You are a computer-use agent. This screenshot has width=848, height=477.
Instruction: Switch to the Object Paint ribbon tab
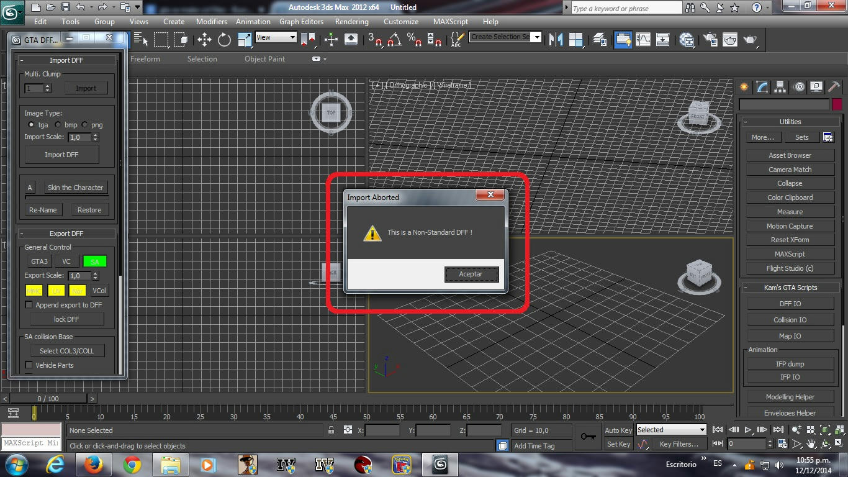tap(264, 59)
